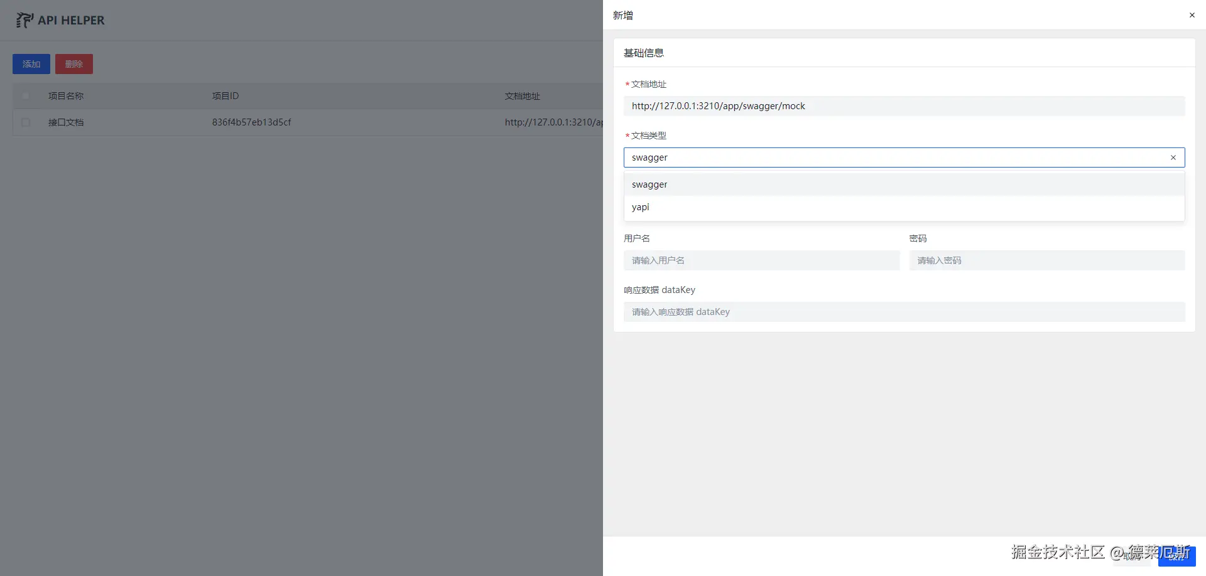1206x576 pixels.
Task: Click the 项目名称 column header
Action: [x=66, y=96]
